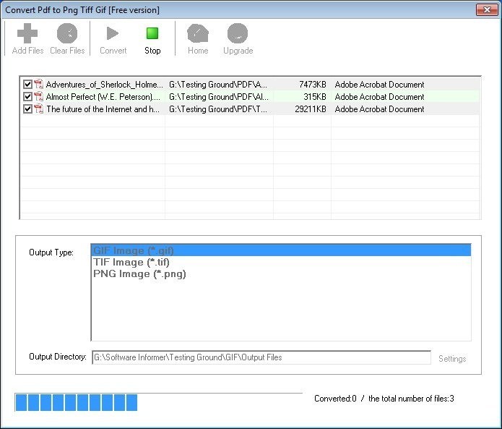Select the Adventures_of_Sherlock_Holme... file name
This screenshot has width=502, height=429.
click(x=104, y=85)
